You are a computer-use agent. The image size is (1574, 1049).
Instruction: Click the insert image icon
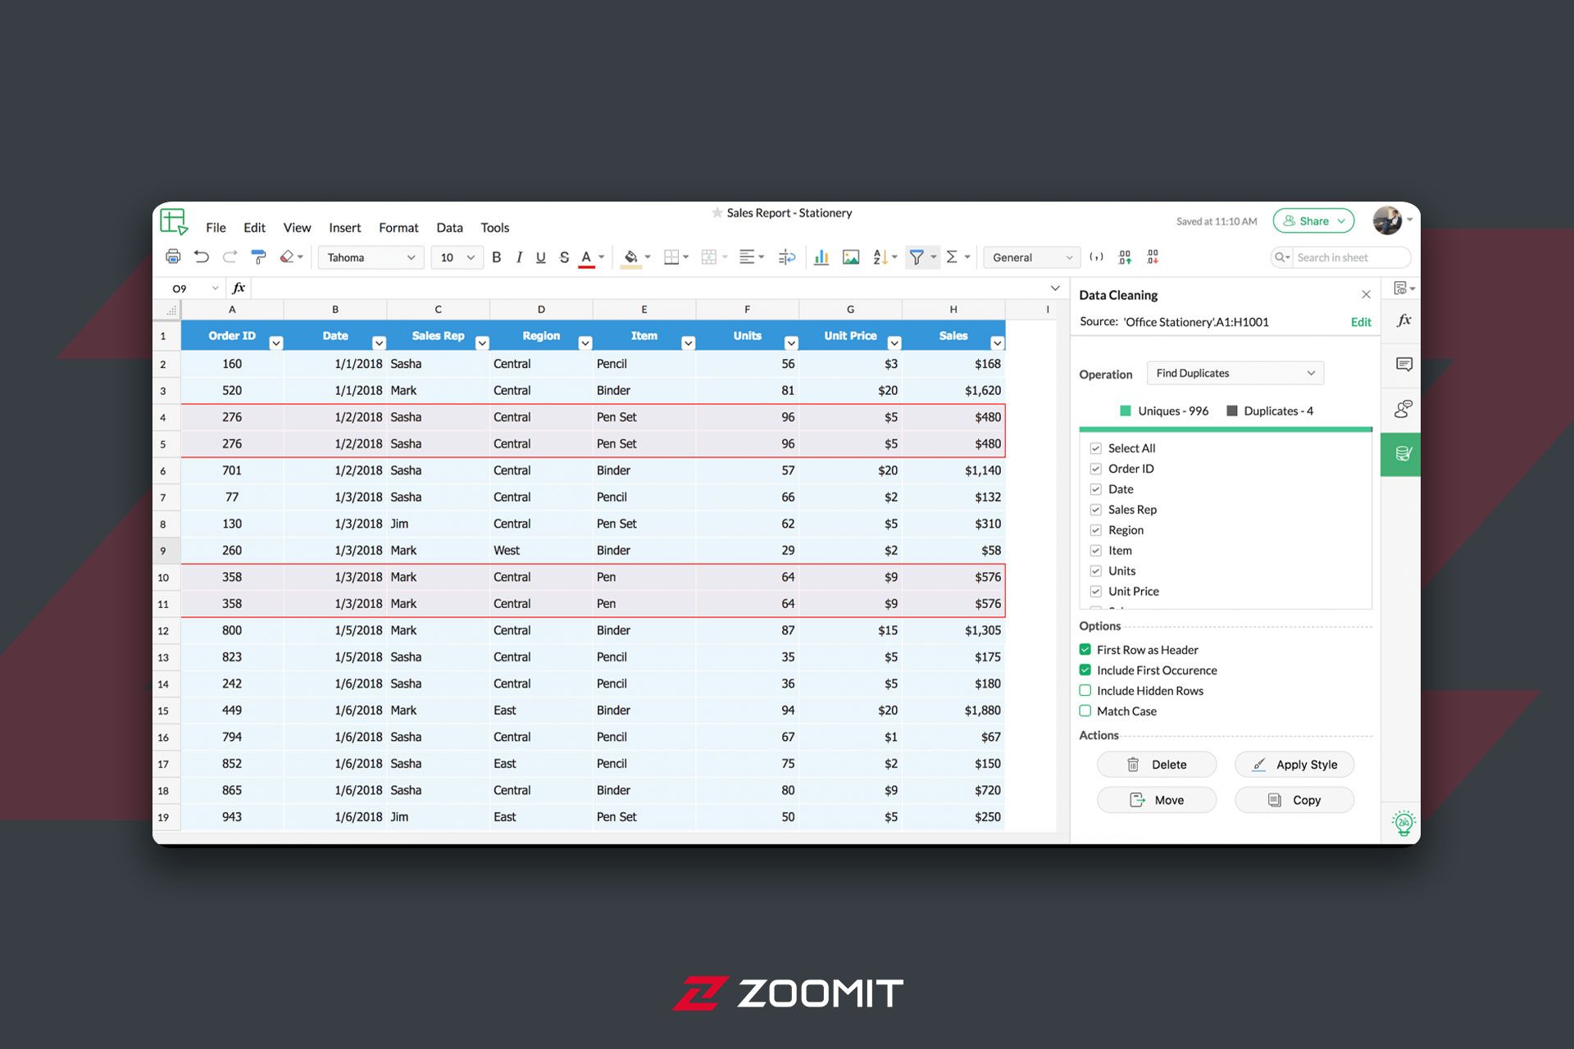(851, 257)
